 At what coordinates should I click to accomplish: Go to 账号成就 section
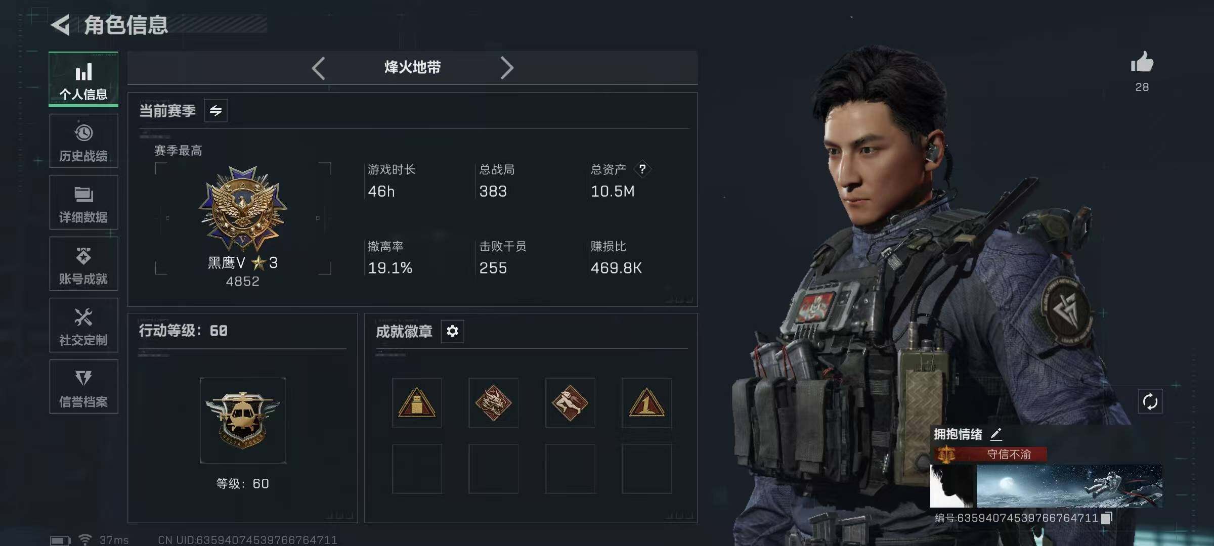[x=83, y=264]
